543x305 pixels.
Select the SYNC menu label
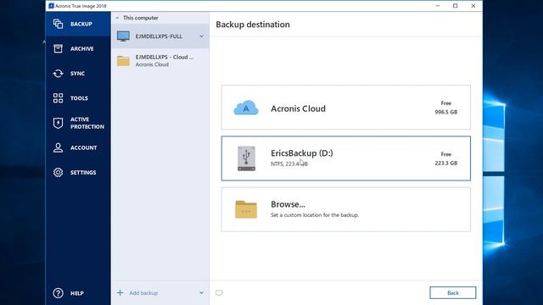77,74
